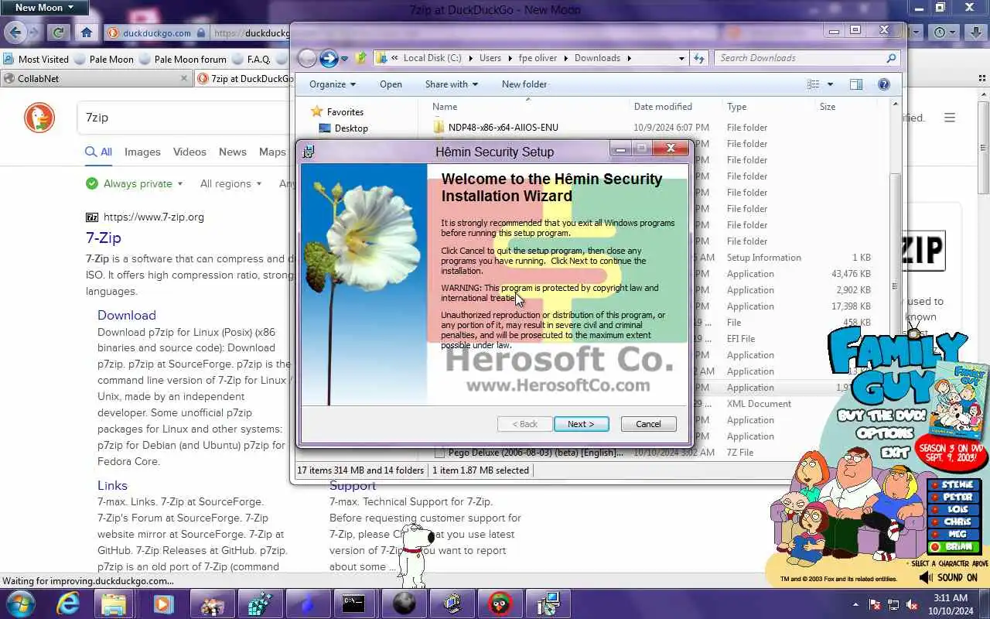
Task: Click Buy the DVD in Family Guy
Action: coord(882,416)
